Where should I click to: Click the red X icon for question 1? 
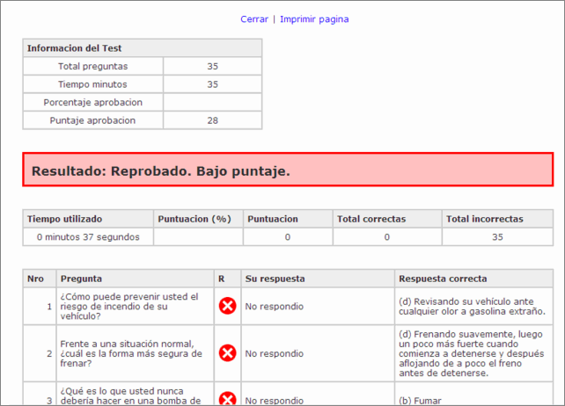click(227, 306)
